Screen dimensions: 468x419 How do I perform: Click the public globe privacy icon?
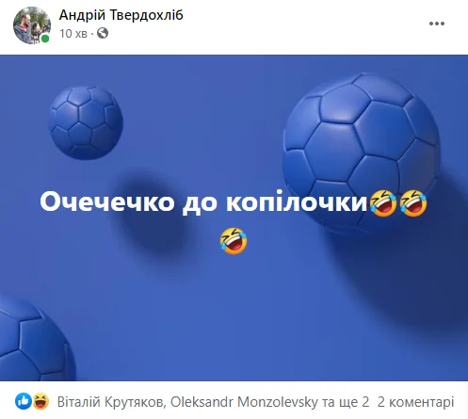click(x=103, y=33)
